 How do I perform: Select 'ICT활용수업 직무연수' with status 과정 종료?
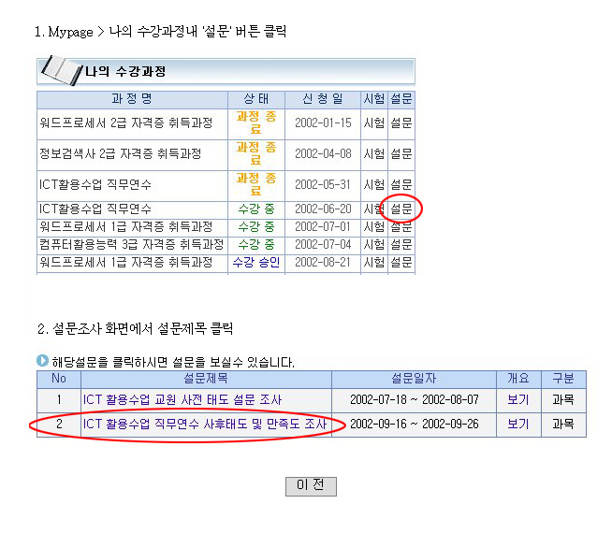95,185
